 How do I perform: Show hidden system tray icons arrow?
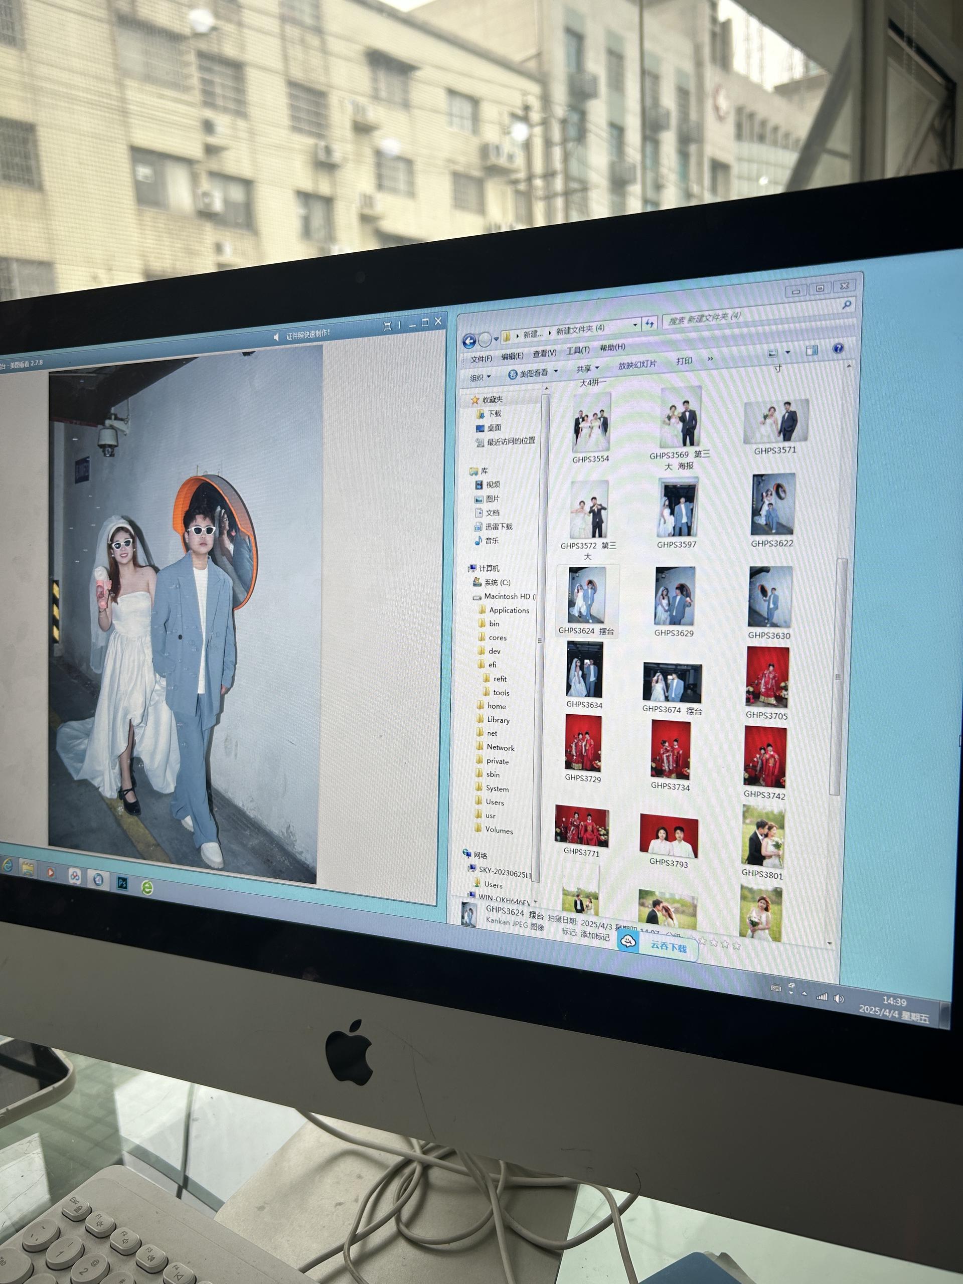805,994
